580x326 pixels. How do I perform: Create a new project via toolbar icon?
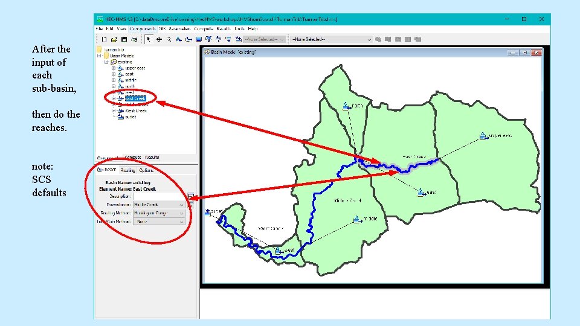tap(104, 39)
